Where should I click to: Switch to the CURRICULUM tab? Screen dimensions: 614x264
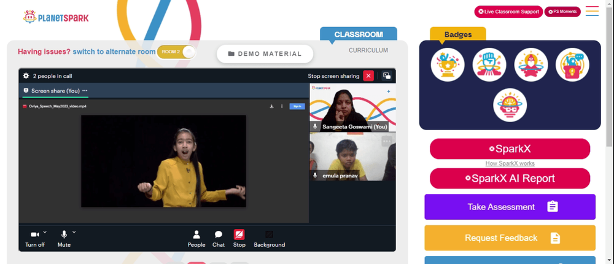[x=368, y=50]
